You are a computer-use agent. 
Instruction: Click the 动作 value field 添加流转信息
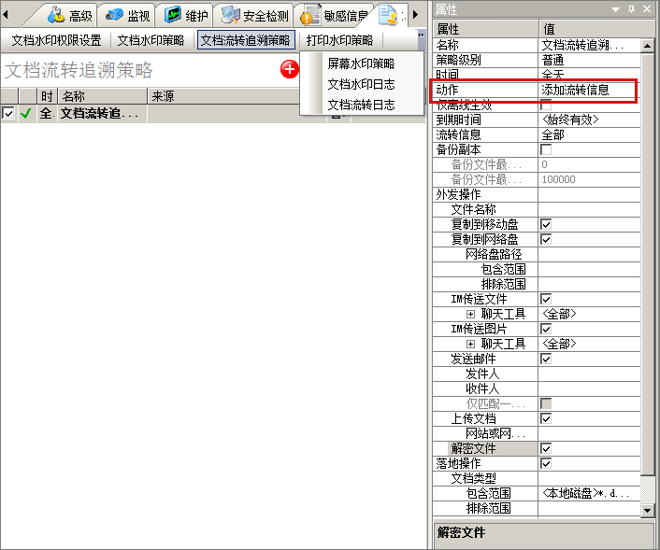click(586, 91)
